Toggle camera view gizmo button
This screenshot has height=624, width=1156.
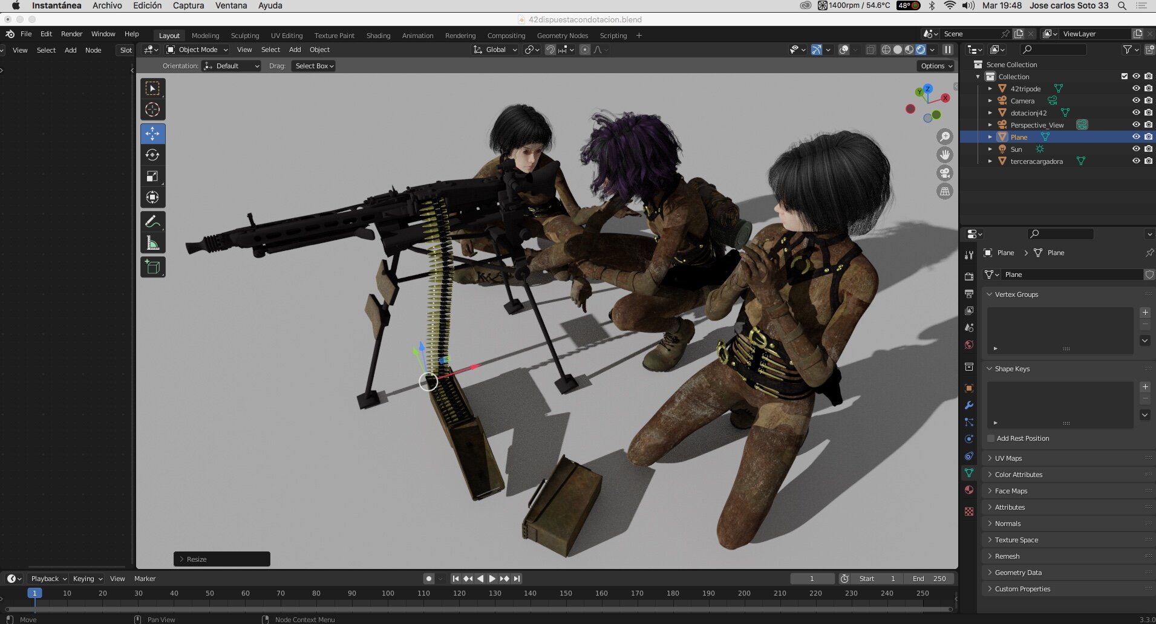click(x=944, y=174)
